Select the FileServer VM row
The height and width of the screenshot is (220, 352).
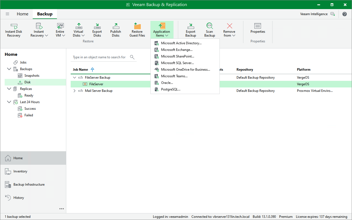click(x=211, y=84)
